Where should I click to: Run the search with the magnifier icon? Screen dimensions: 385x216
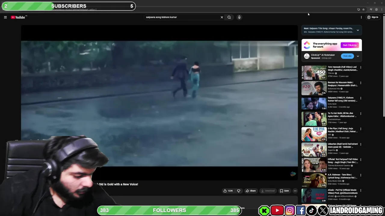[x=229, y=17]
